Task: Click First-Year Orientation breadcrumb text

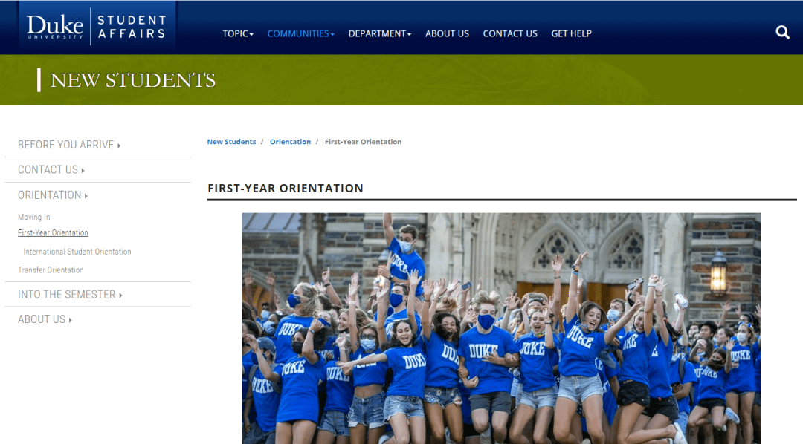Action: tap(363, 142)
